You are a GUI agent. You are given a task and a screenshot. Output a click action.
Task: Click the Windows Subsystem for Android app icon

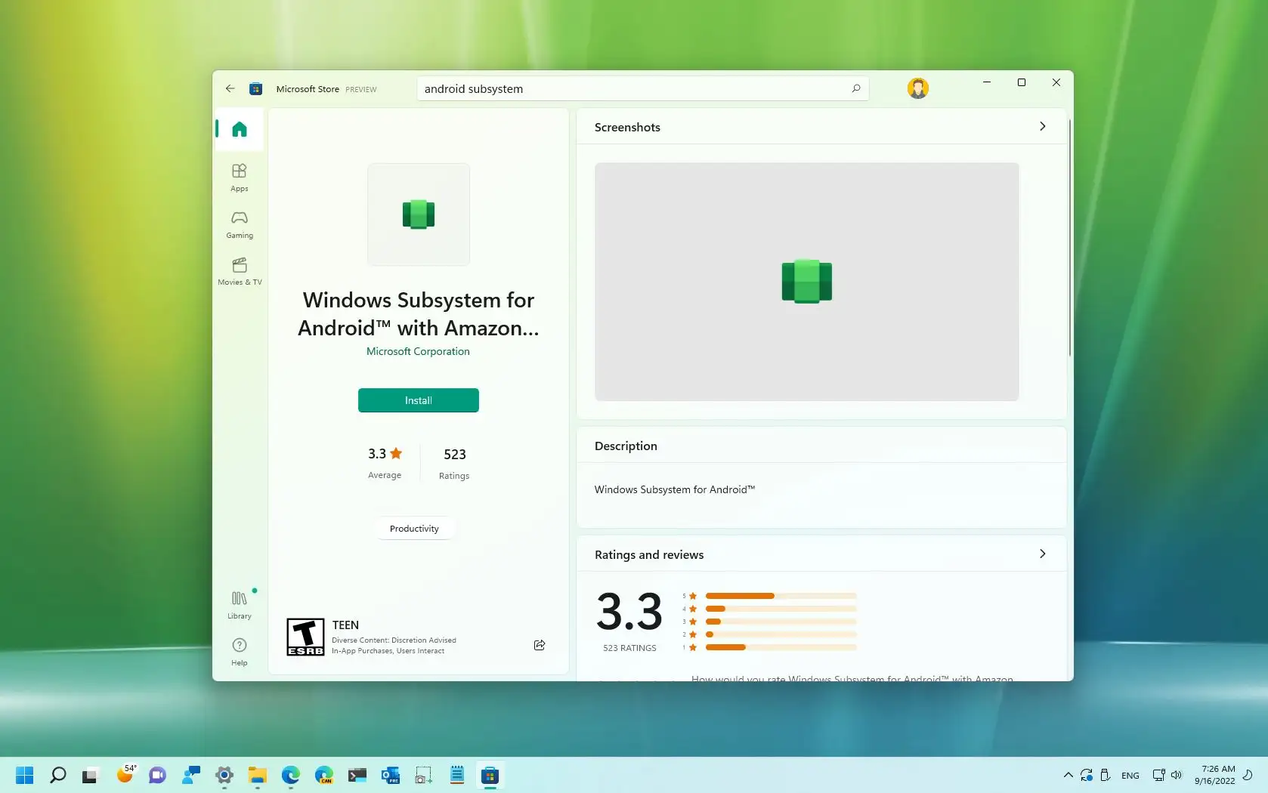(419, 214)
